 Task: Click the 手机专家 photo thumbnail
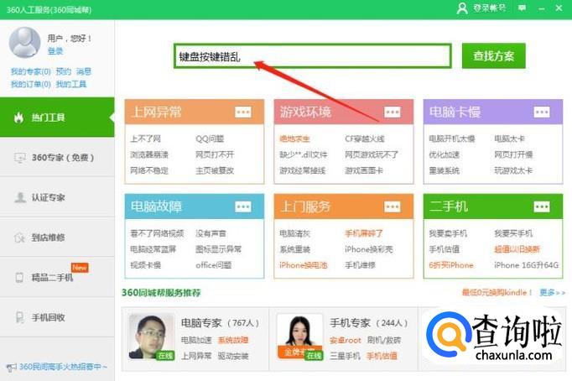[300, 337]
